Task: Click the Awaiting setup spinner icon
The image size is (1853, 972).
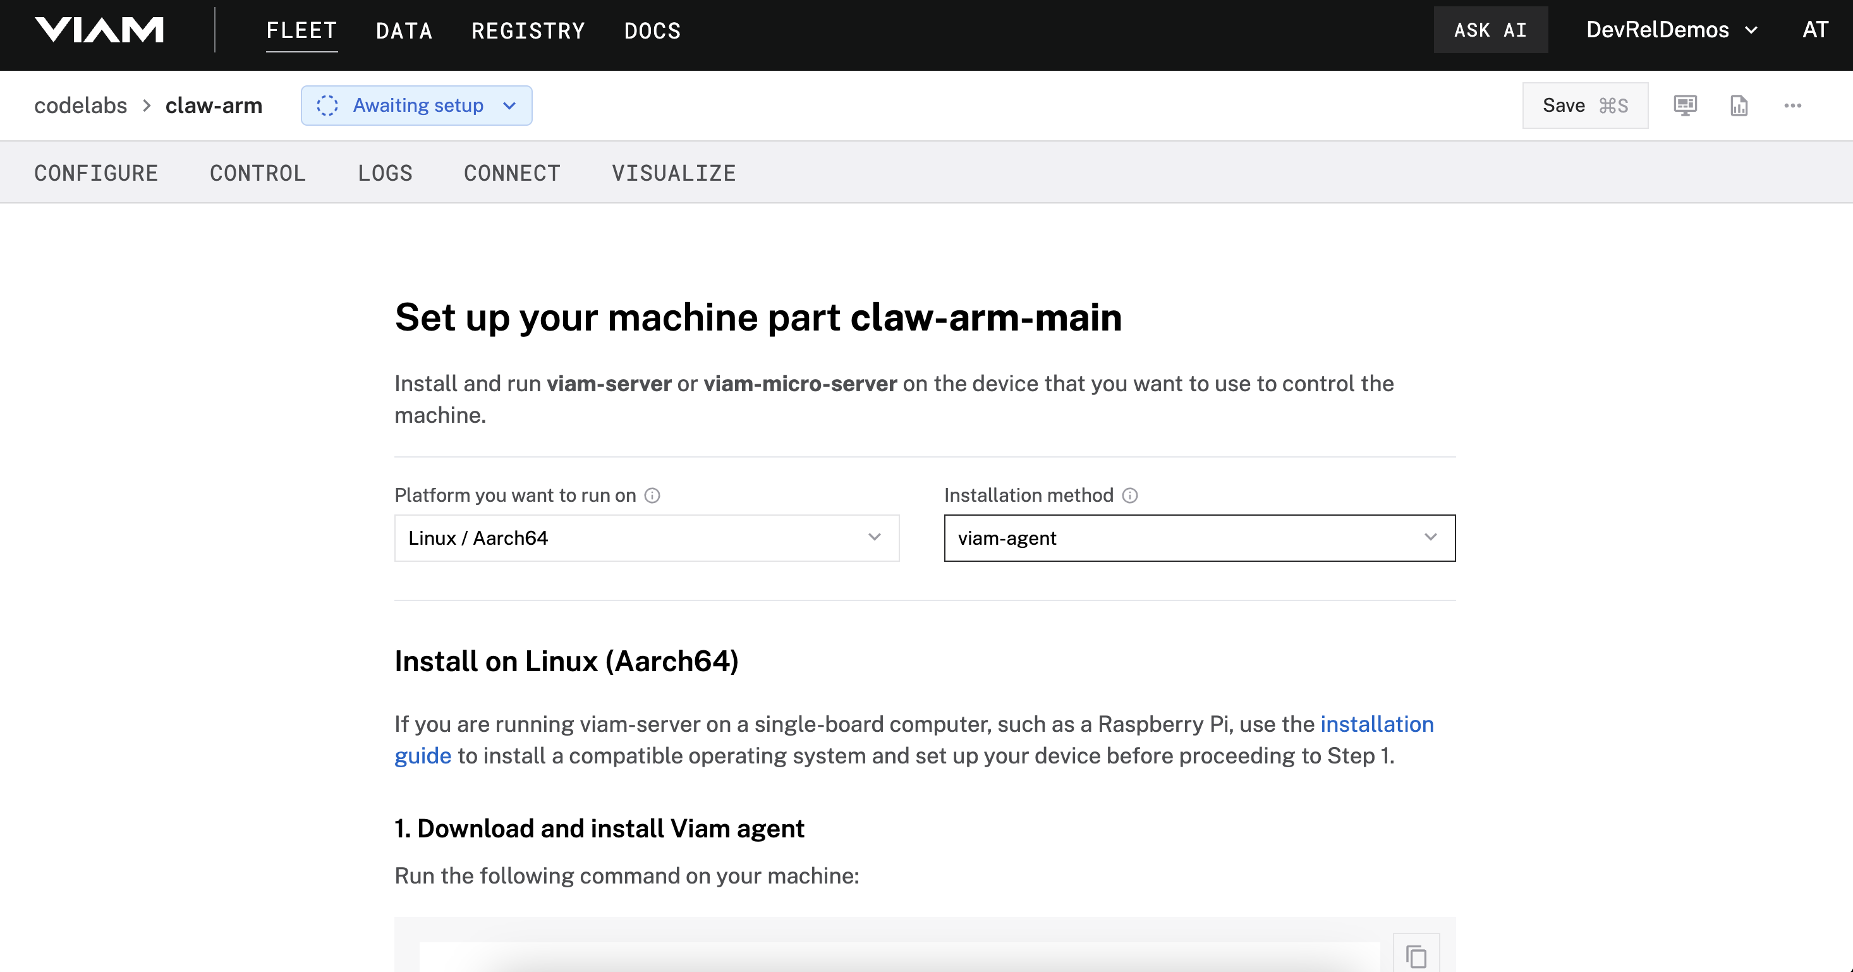Action: (327, 106)
